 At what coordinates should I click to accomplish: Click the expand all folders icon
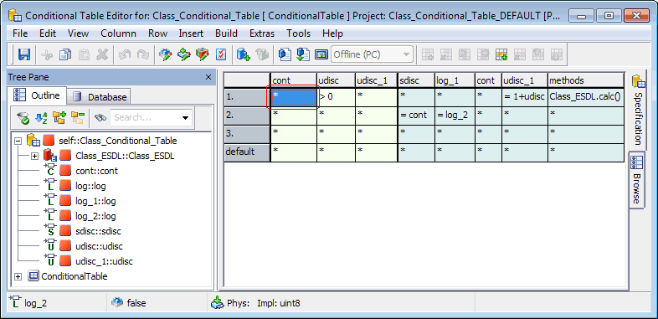[x=59, y=118]
